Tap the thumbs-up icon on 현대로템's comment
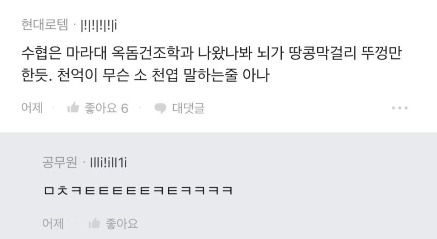The height and width of the screenshot is (239, 437). 73,108
